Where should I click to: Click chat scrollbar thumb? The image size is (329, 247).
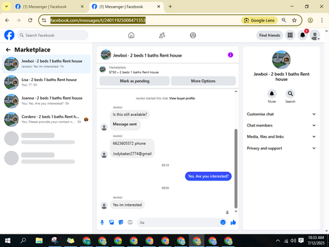[x=236, y=169]
